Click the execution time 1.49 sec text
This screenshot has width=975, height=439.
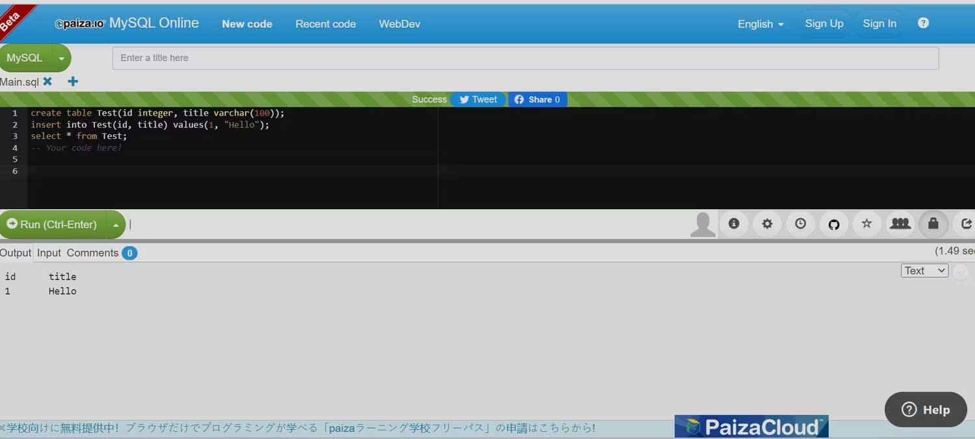click(954, 251)
